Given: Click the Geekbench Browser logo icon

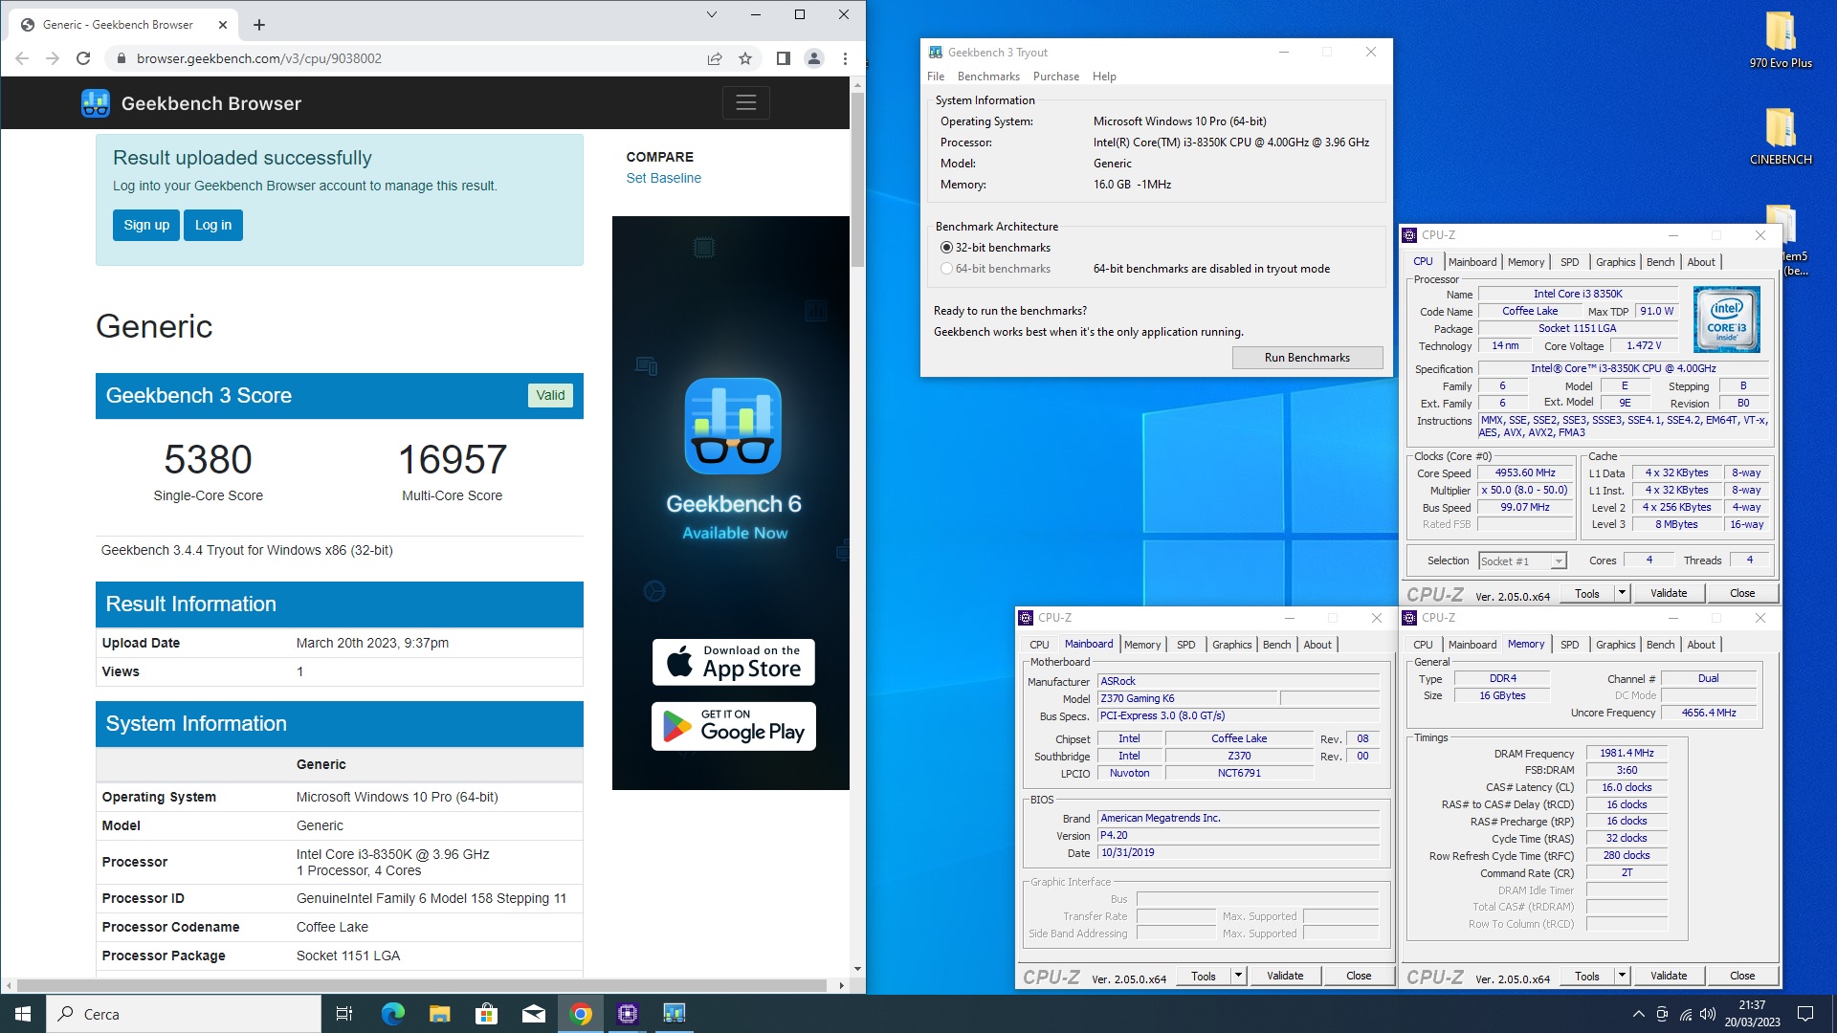Looking at the screenshot, I should point(96,103).
